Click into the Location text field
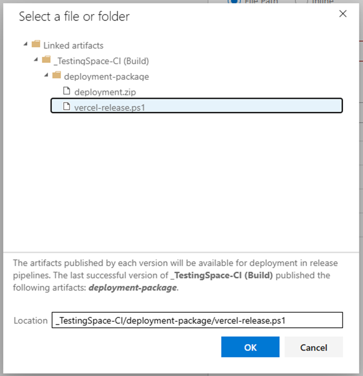The image size is (363, 376). (x=197, y=320)
